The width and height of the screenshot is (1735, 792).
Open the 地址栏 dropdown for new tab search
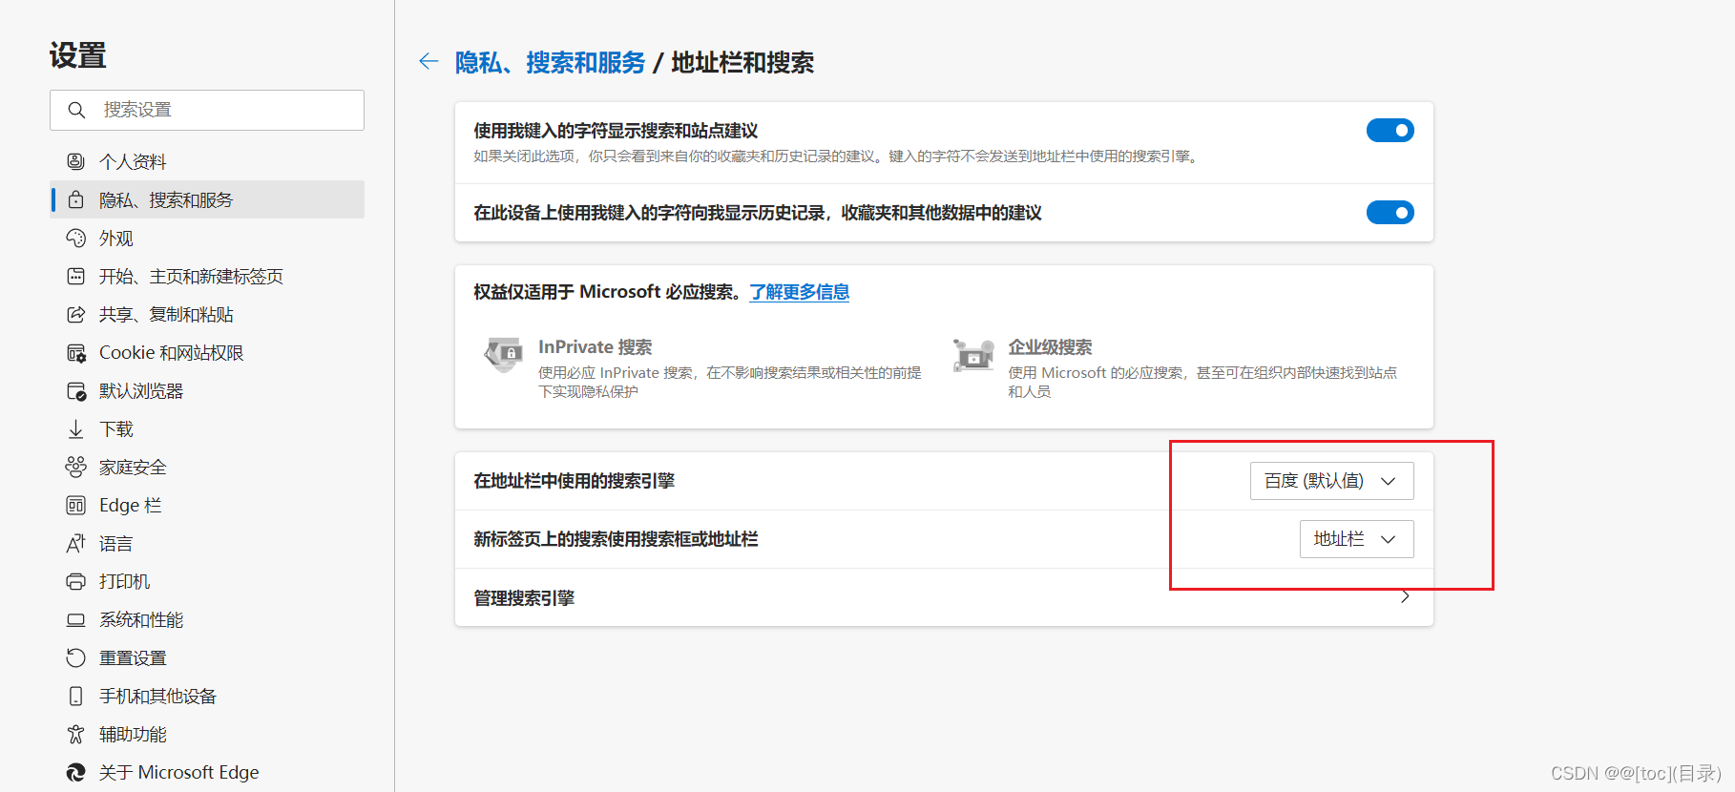[1356, 539]
